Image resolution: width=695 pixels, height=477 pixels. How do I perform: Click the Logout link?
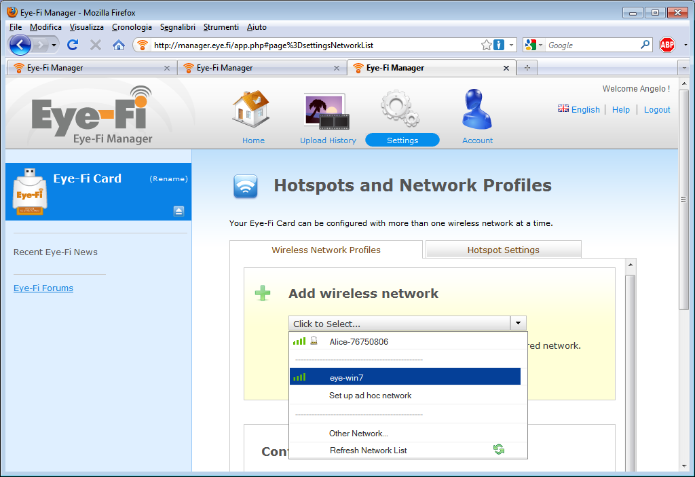pyautogui.click(x=657, y=109)
